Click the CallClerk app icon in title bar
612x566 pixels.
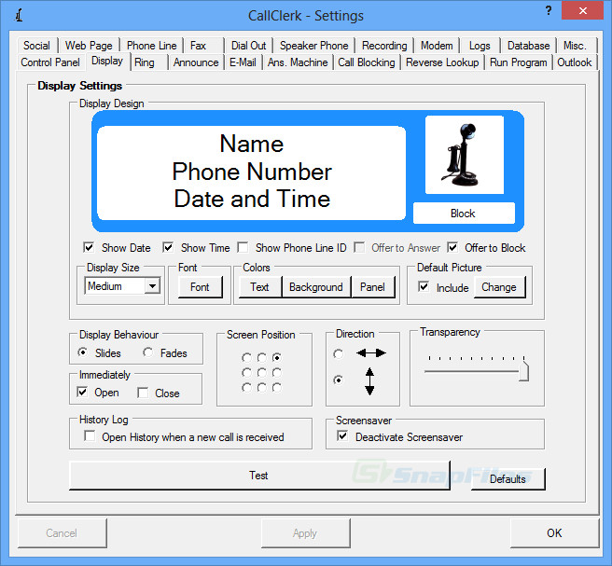point(19,15)
